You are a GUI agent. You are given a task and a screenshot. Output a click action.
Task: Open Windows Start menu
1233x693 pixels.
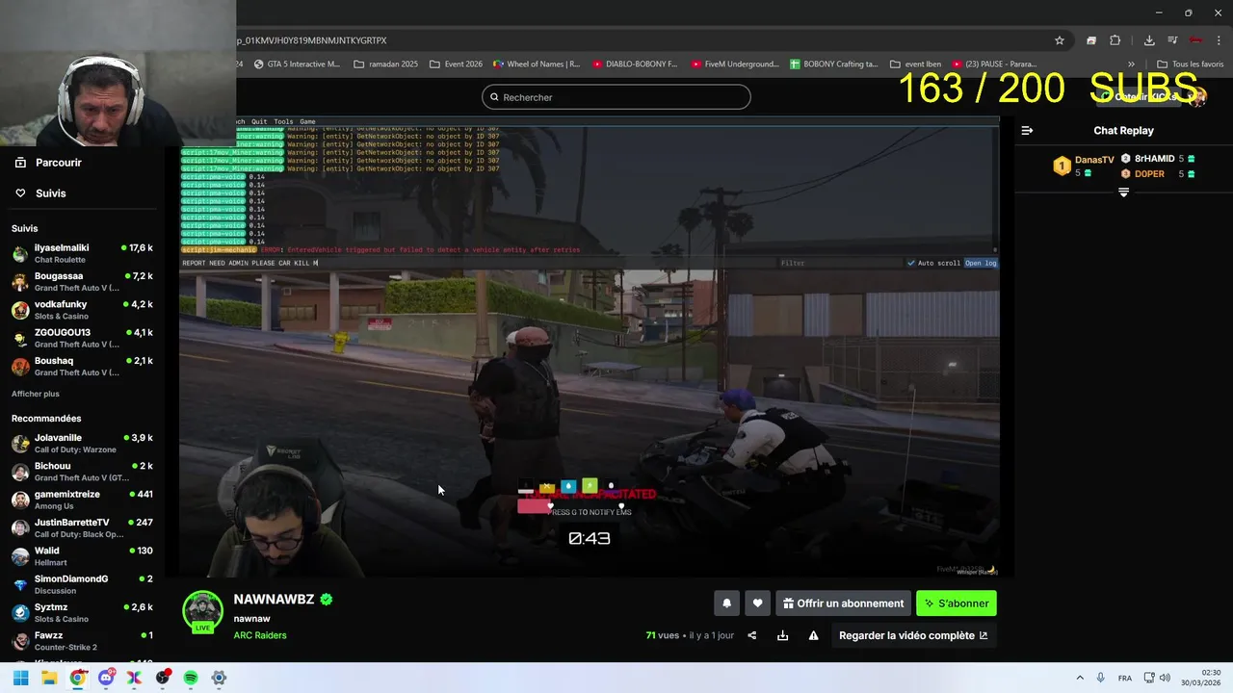click(x=20, y=678)
